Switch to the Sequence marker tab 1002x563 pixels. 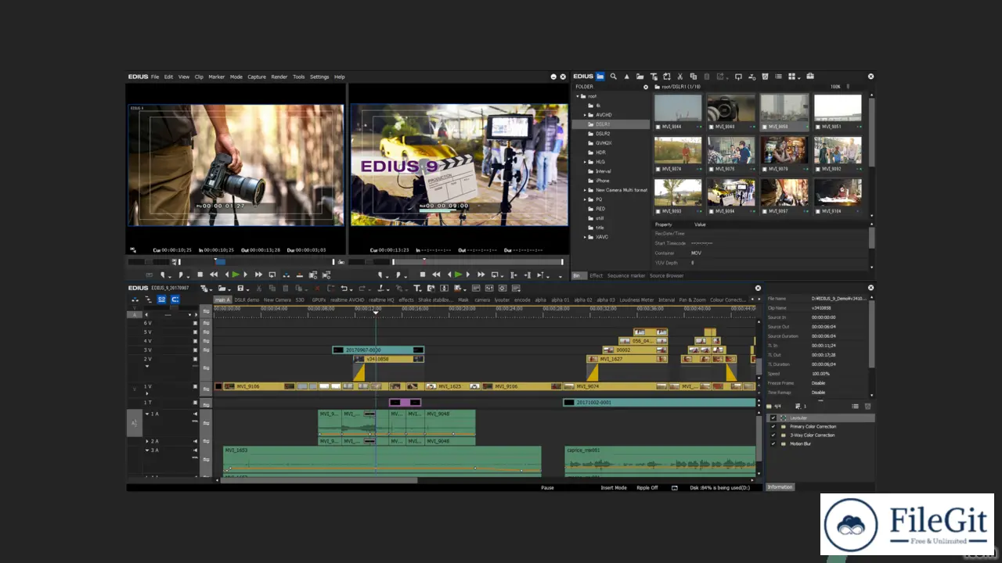click(x=626, y=275)
